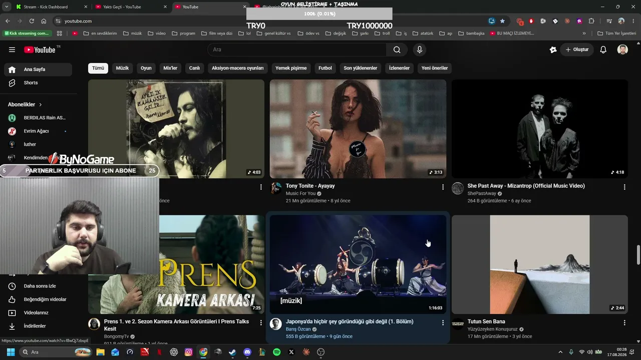Click the Oluştur create button
This screenshot has width=641, height=360.
point(577,49)
